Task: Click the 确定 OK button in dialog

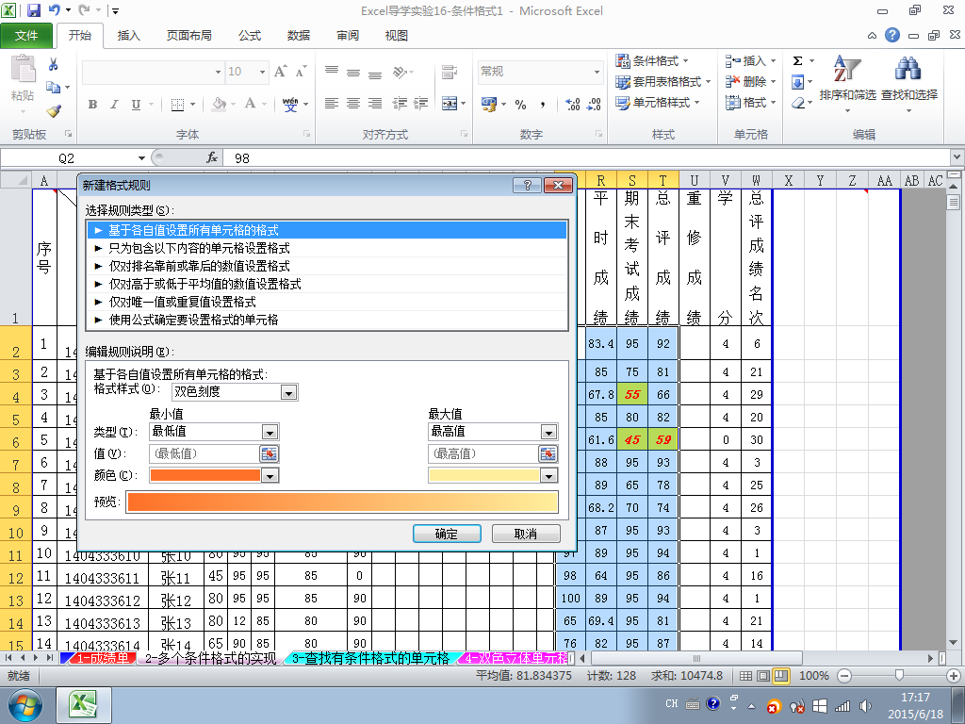Action: click(446, 534)
